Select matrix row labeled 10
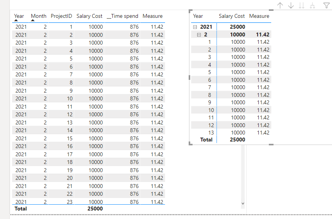The width and height of the screenshot is (332, 219). point(231,110)
